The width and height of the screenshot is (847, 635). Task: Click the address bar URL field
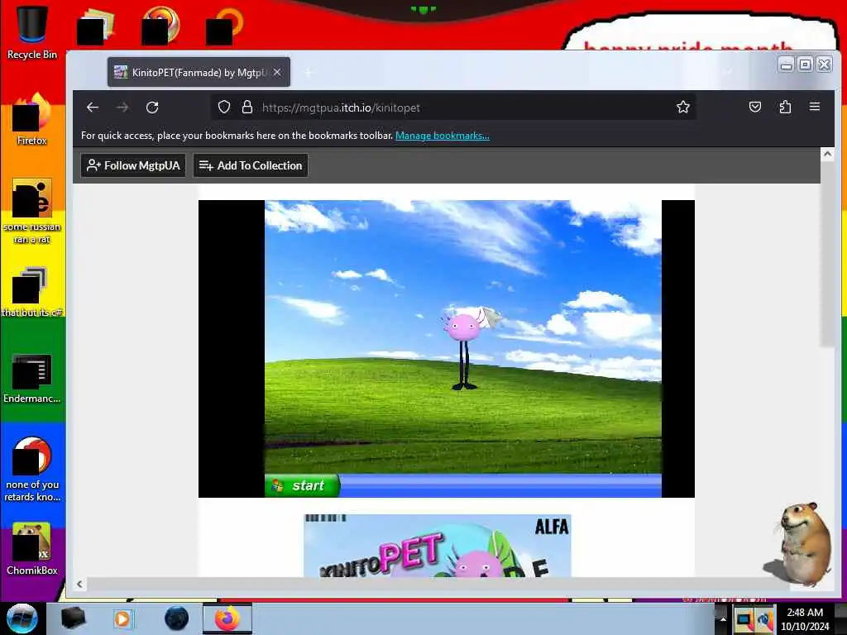(x=452, y=107)
